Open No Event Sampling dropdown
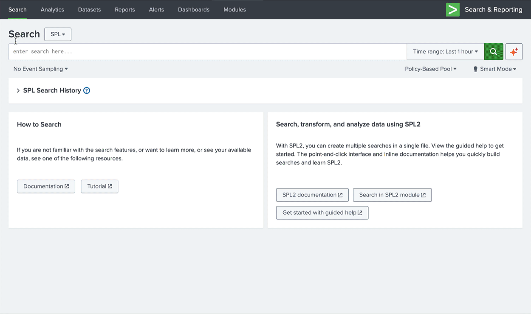This screenshot has width=531, height=314. 40,69
